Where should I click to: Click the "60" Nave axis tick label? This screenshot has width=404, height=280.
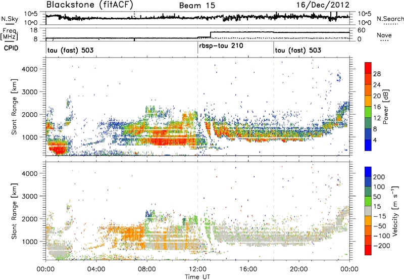point(362,30)
